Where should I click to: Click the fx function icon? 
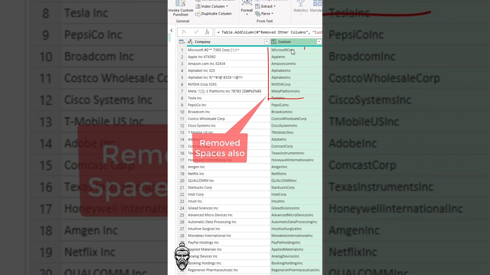[207, 32]
